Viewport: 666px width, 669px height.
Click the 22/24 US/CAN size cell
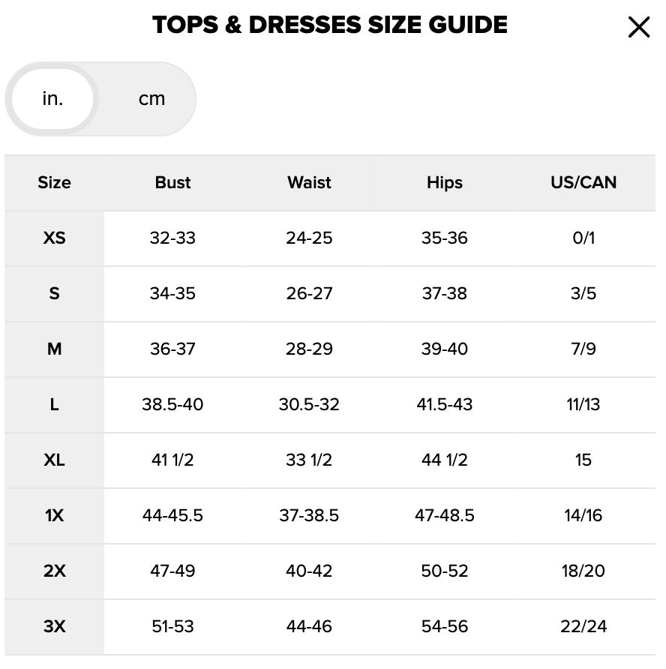point(583,626)
